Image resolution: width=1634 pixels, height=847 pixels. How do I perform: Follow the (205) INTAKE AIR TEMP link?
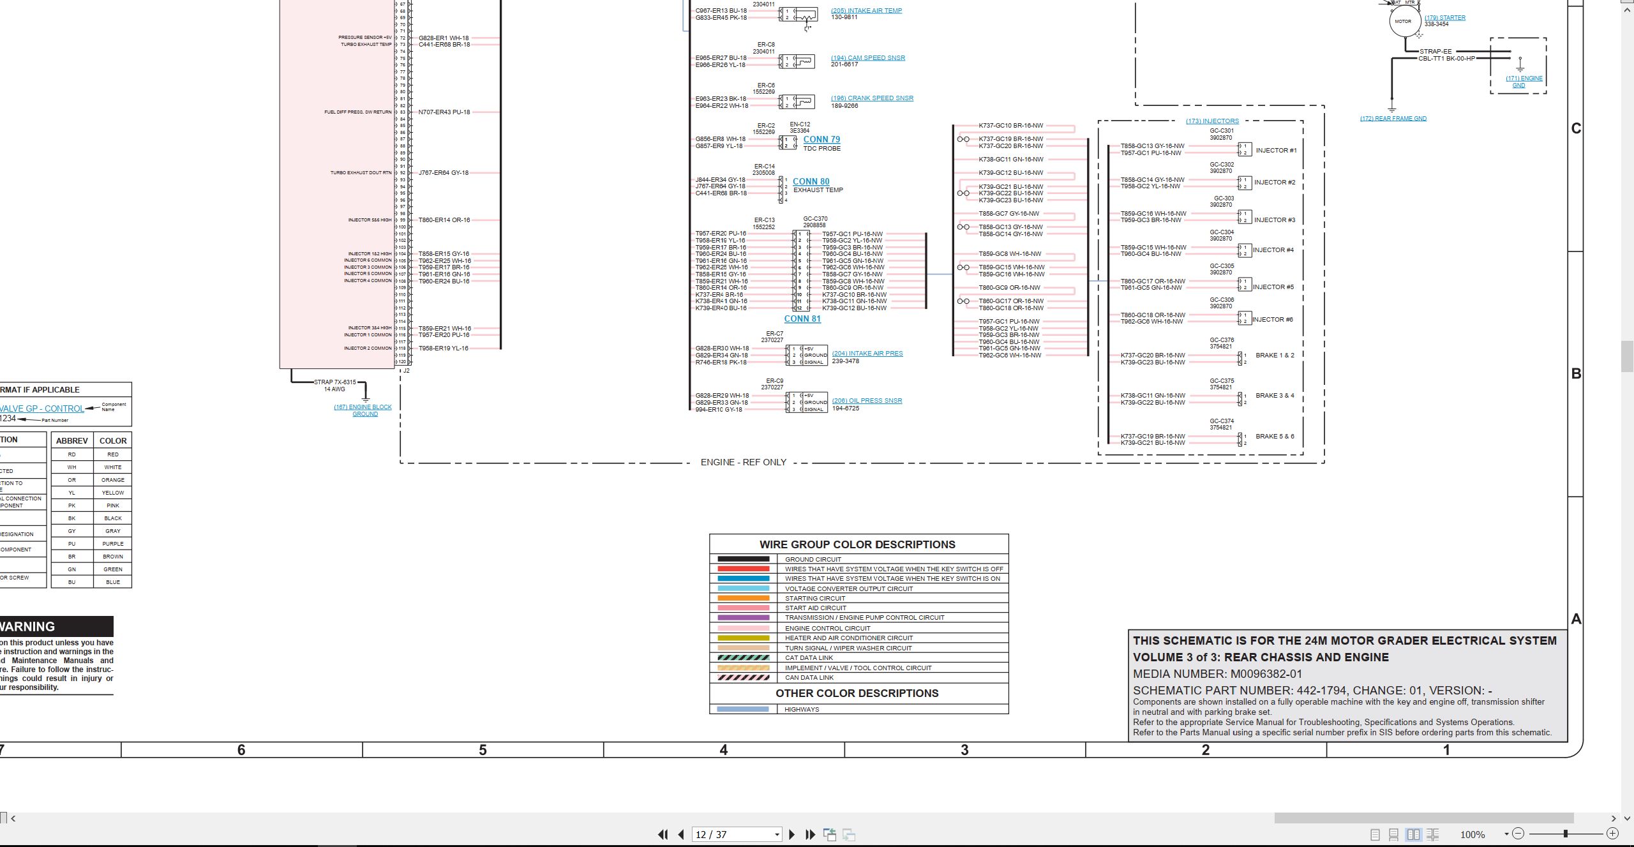pos(866,10)
